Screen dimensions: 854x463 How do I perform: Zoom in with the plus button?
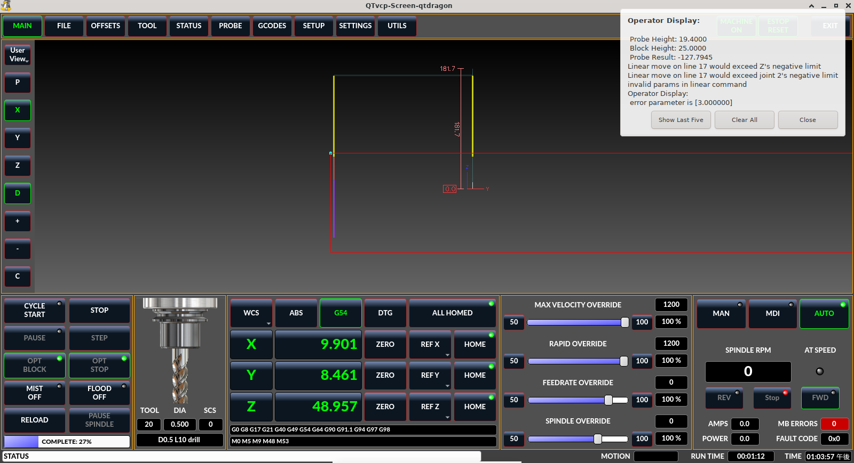point(18,221)
